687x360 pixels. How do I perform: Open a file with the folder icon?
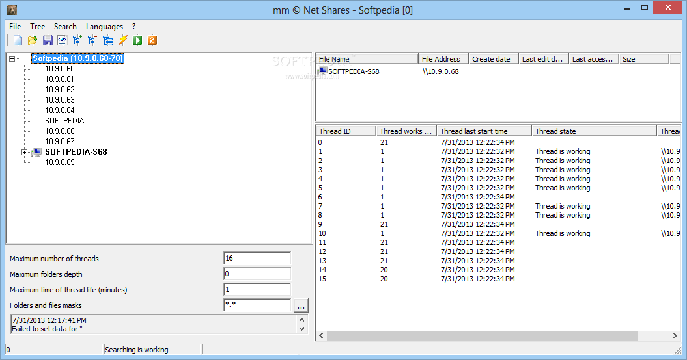pyautogui.click(x=33, y=41)
